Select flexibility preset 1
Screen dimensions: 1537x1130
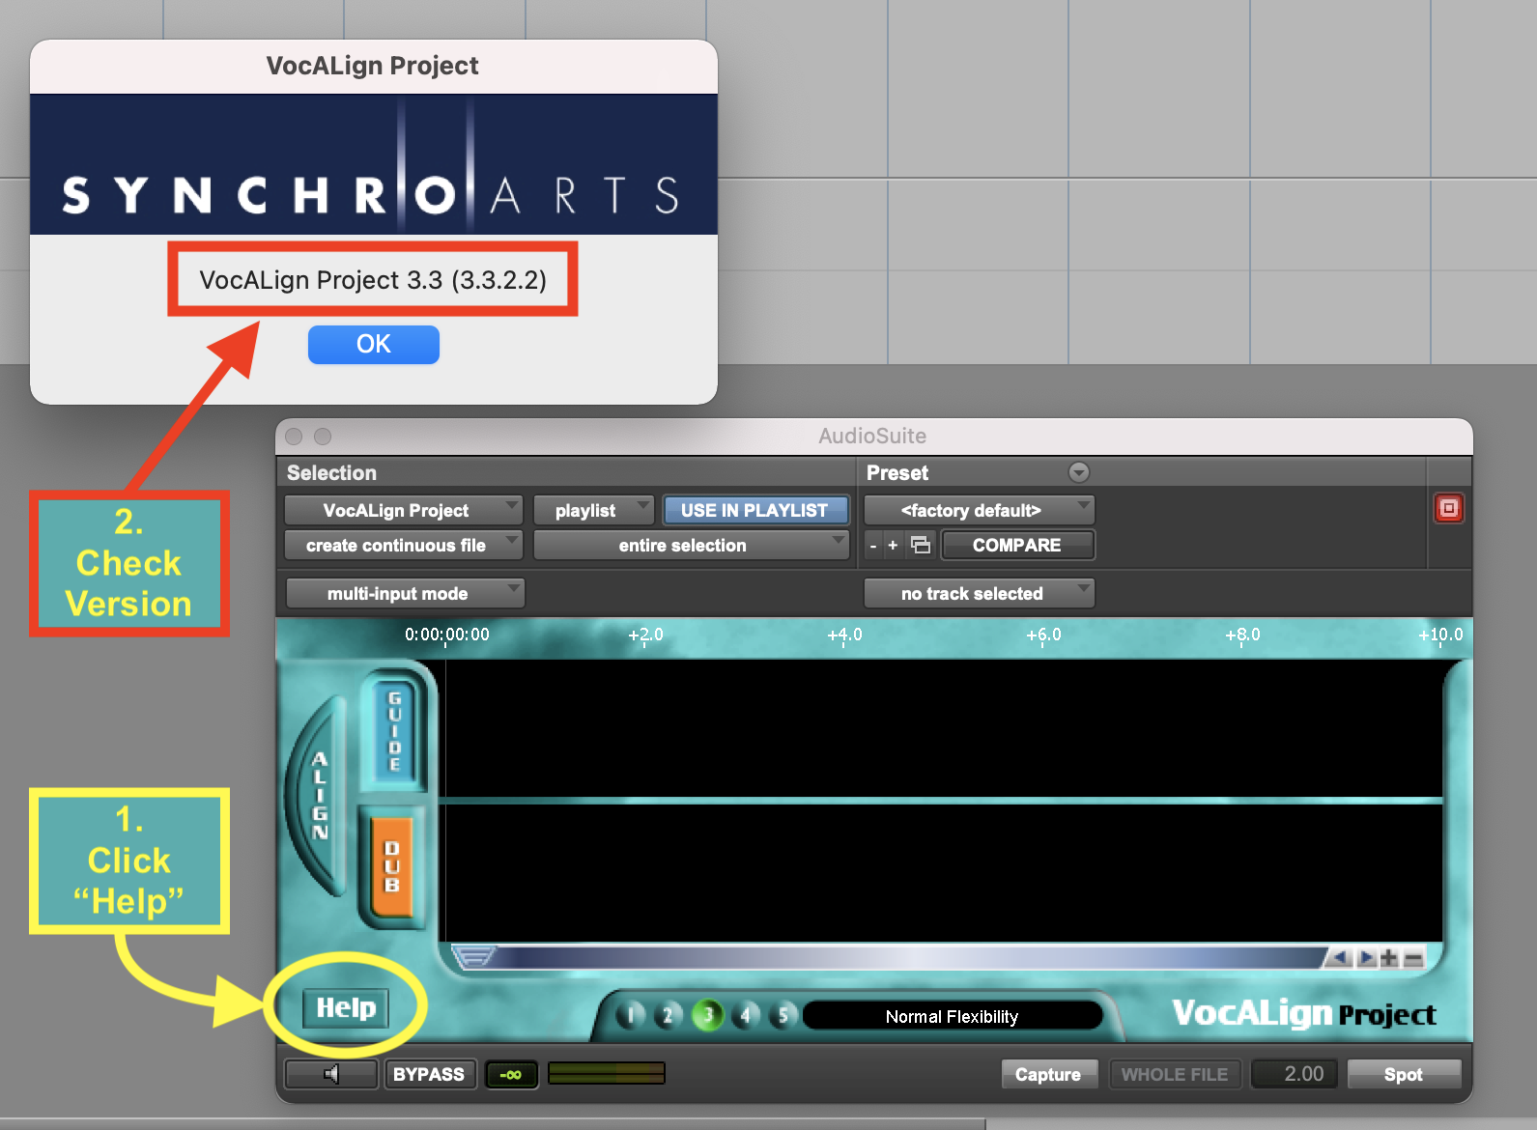click(631, 1016)
